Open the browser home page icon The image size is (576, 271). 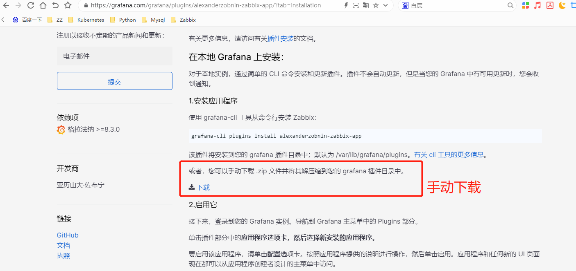(x=43, y=5)
